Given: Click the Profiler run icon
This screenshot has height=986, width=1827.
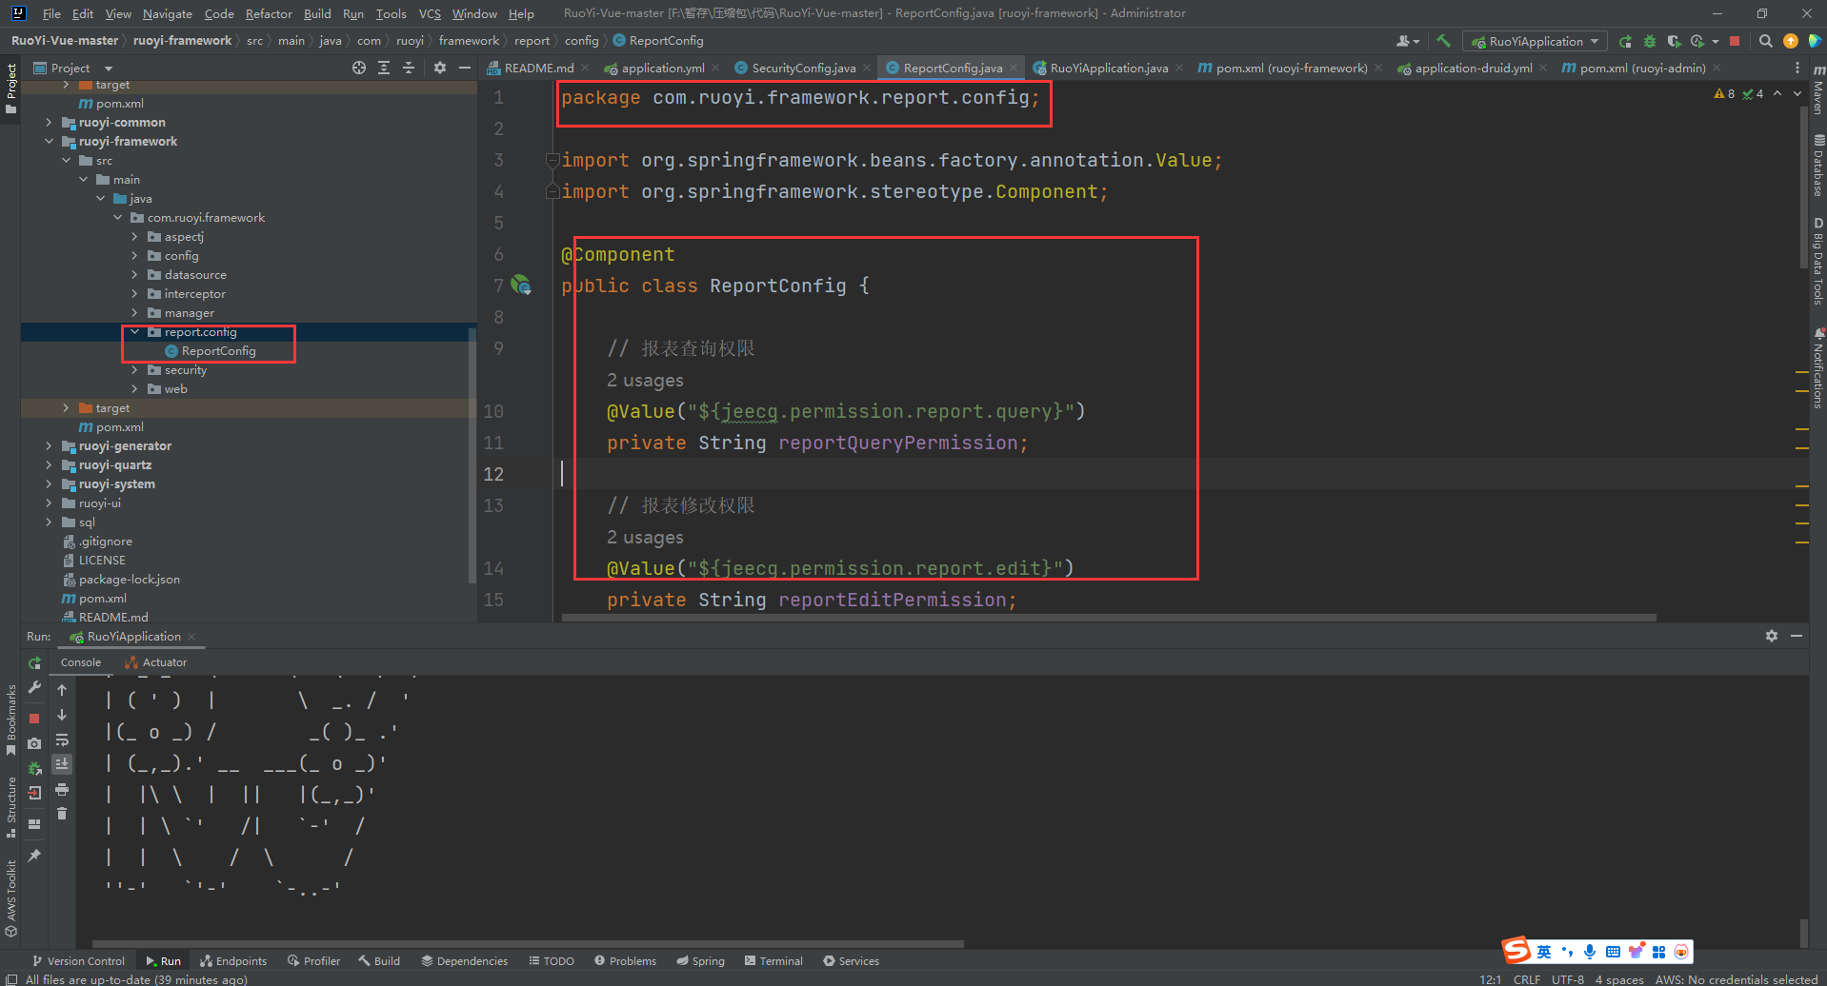Looking at the screenshot, I should click(1697, 41).
